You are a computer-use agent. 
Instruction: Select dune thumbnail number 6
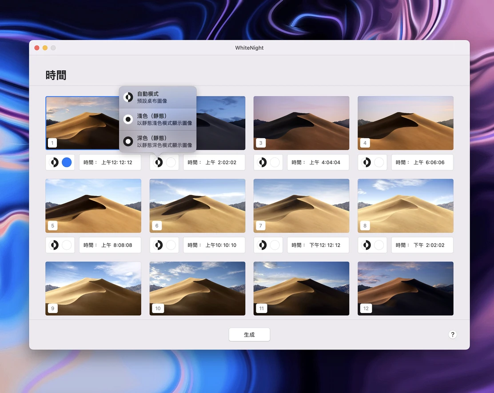coord(197,206)
